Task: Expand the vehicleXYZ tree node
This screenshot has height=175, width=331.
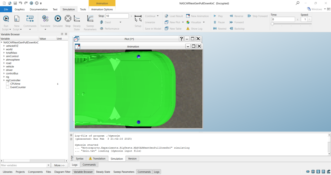Action: [x=4, y=46]
